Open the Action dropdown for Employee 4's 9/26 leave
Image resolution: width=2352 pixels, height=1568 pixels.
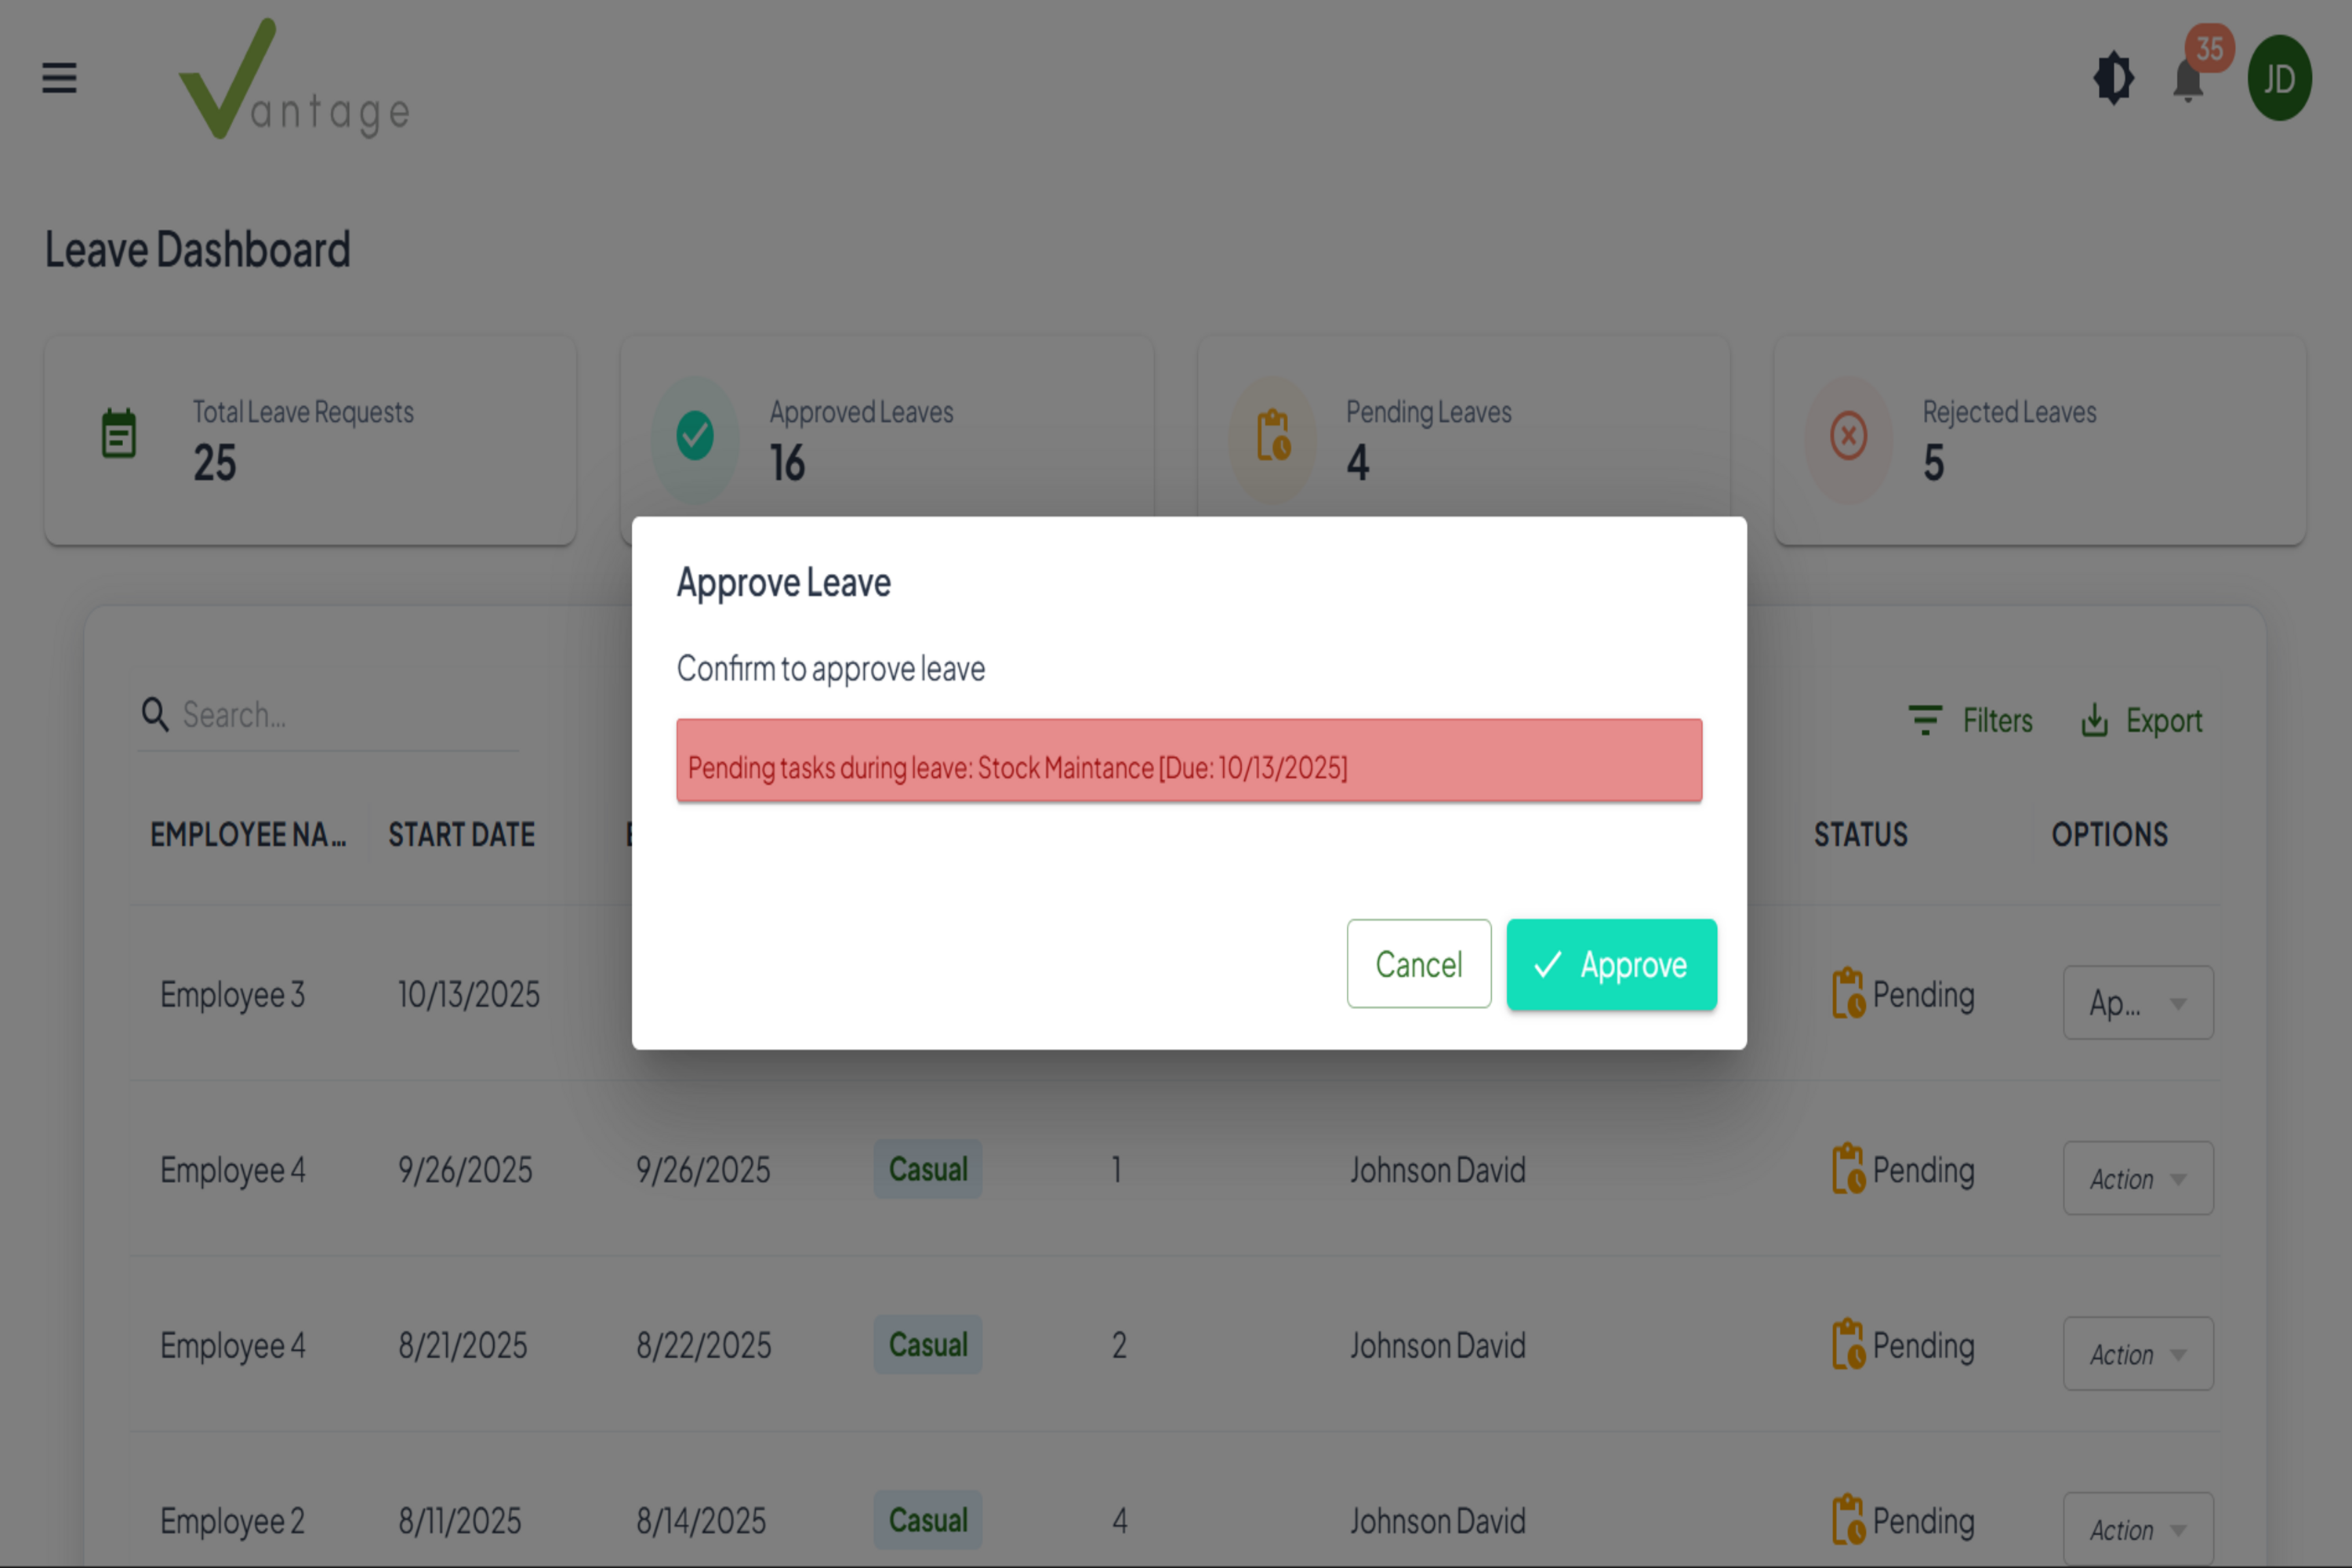coord(2138,1178)
